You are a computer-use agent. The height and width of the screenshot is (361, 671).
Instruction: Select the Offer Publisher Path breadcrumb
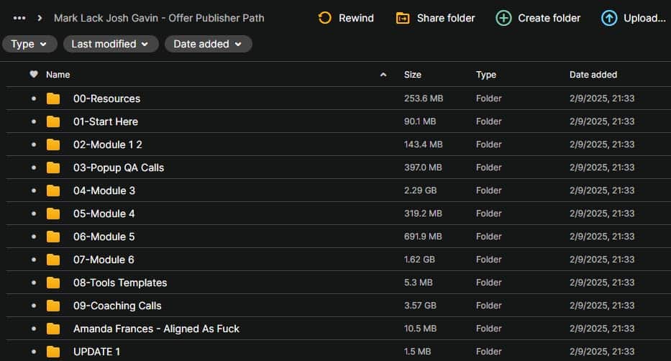(x=159, y=18)
